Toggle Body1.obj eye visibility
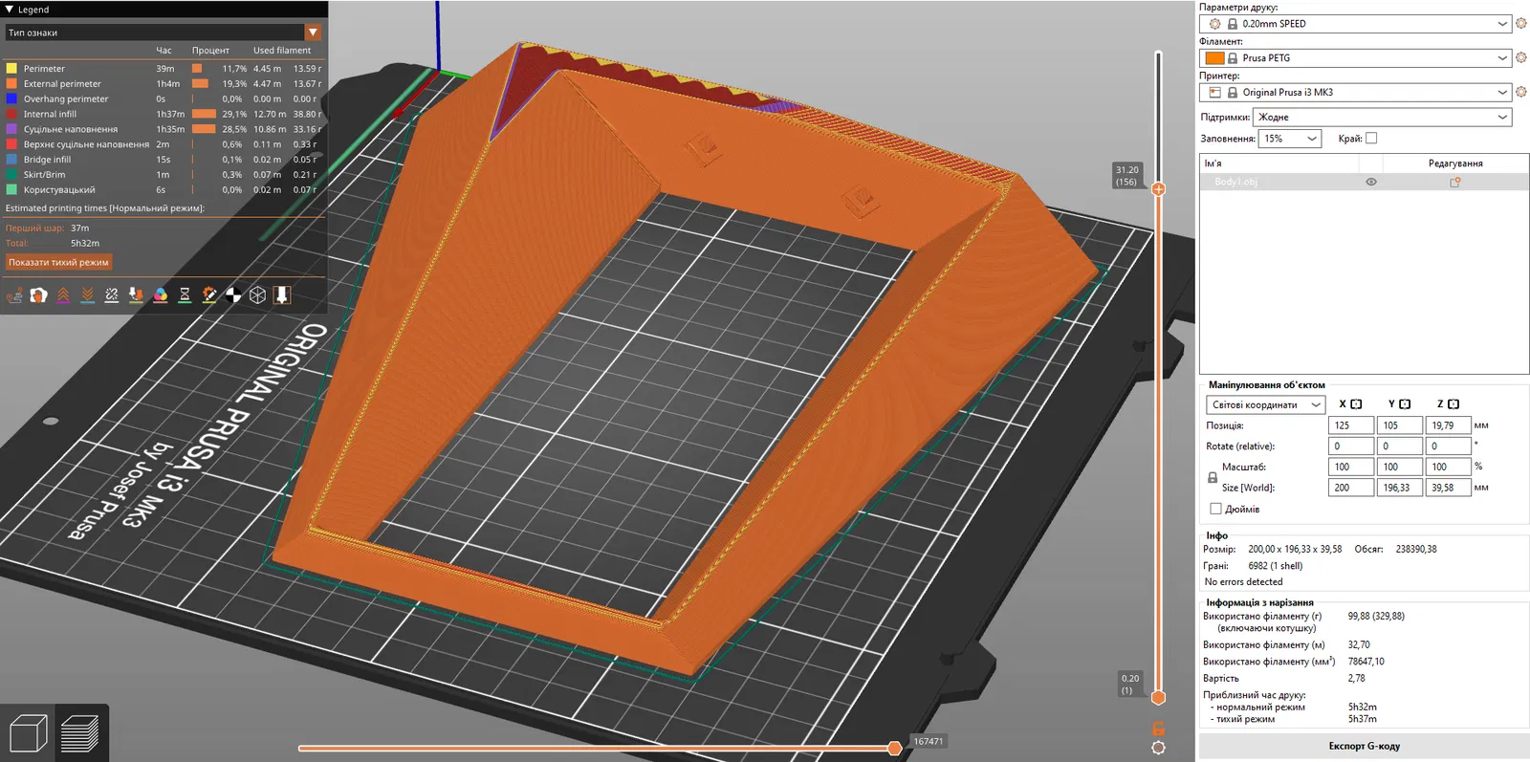The image size is (1530, 762). [1371, 182]
